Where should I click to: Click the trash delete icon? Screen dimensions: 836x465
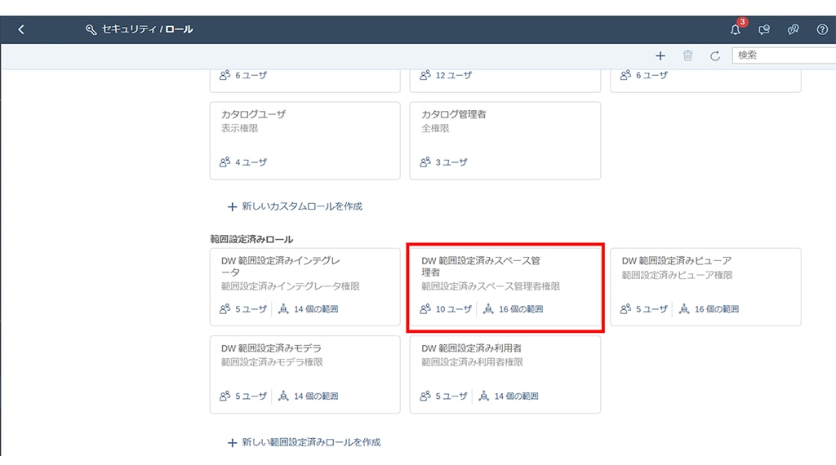click(687, 55)
